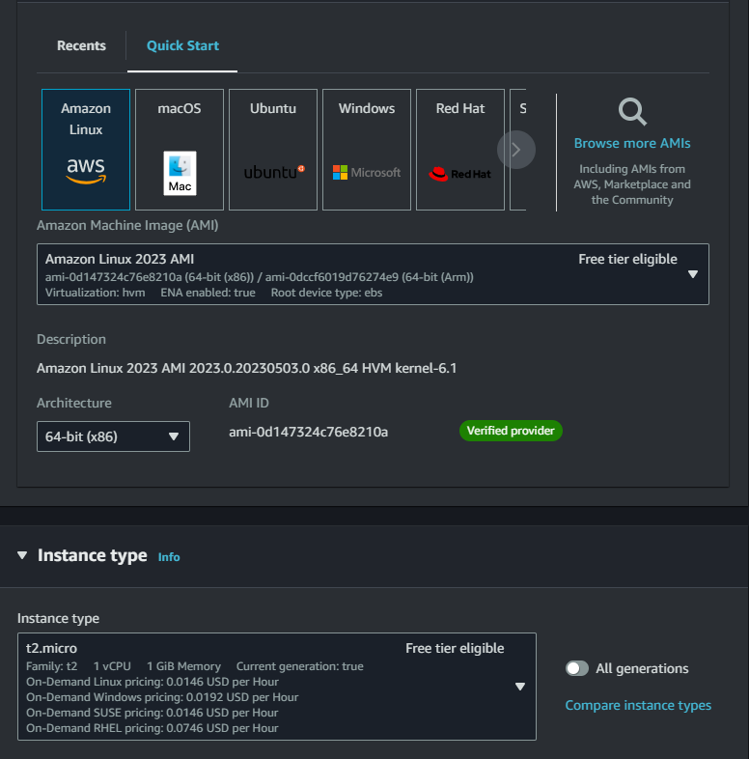Screen dimensions: 749x759
Task: Click Family: t2 text
Action: pos(52,666)
